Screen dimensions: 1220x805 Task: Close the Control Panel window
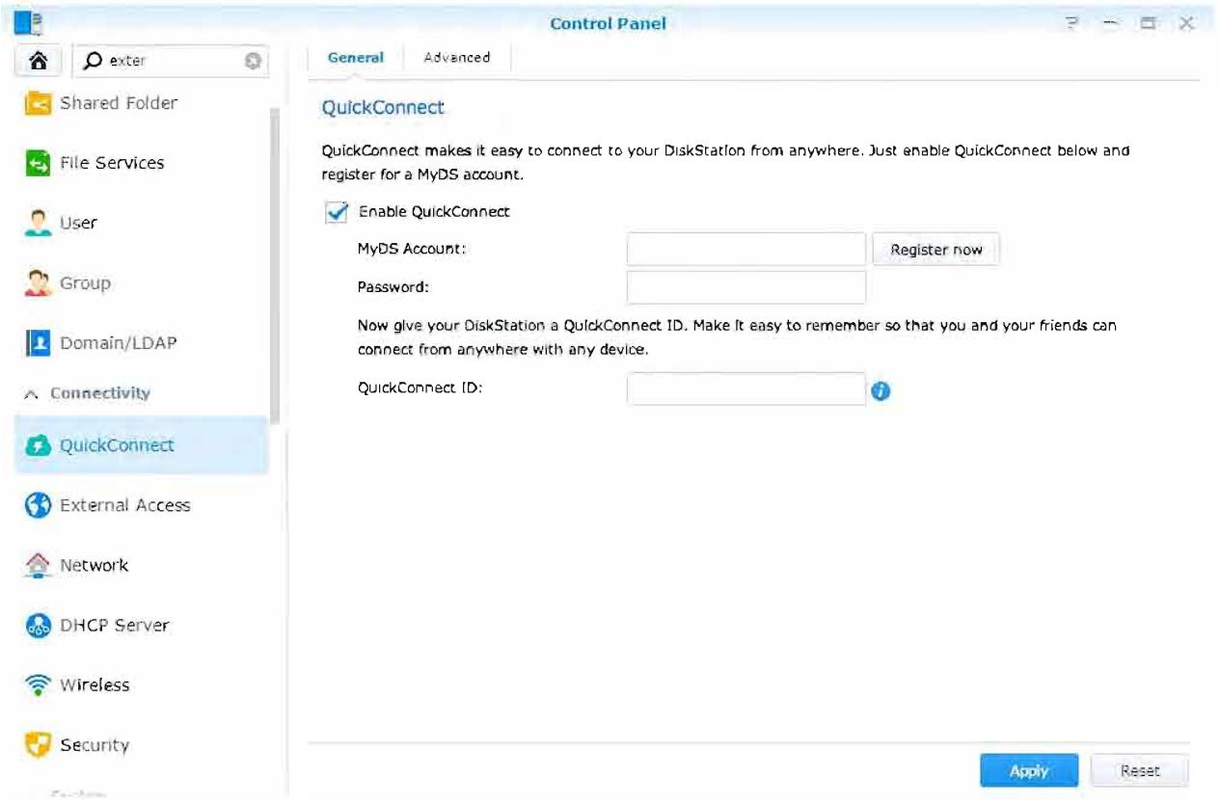(x=1185, y=23)
